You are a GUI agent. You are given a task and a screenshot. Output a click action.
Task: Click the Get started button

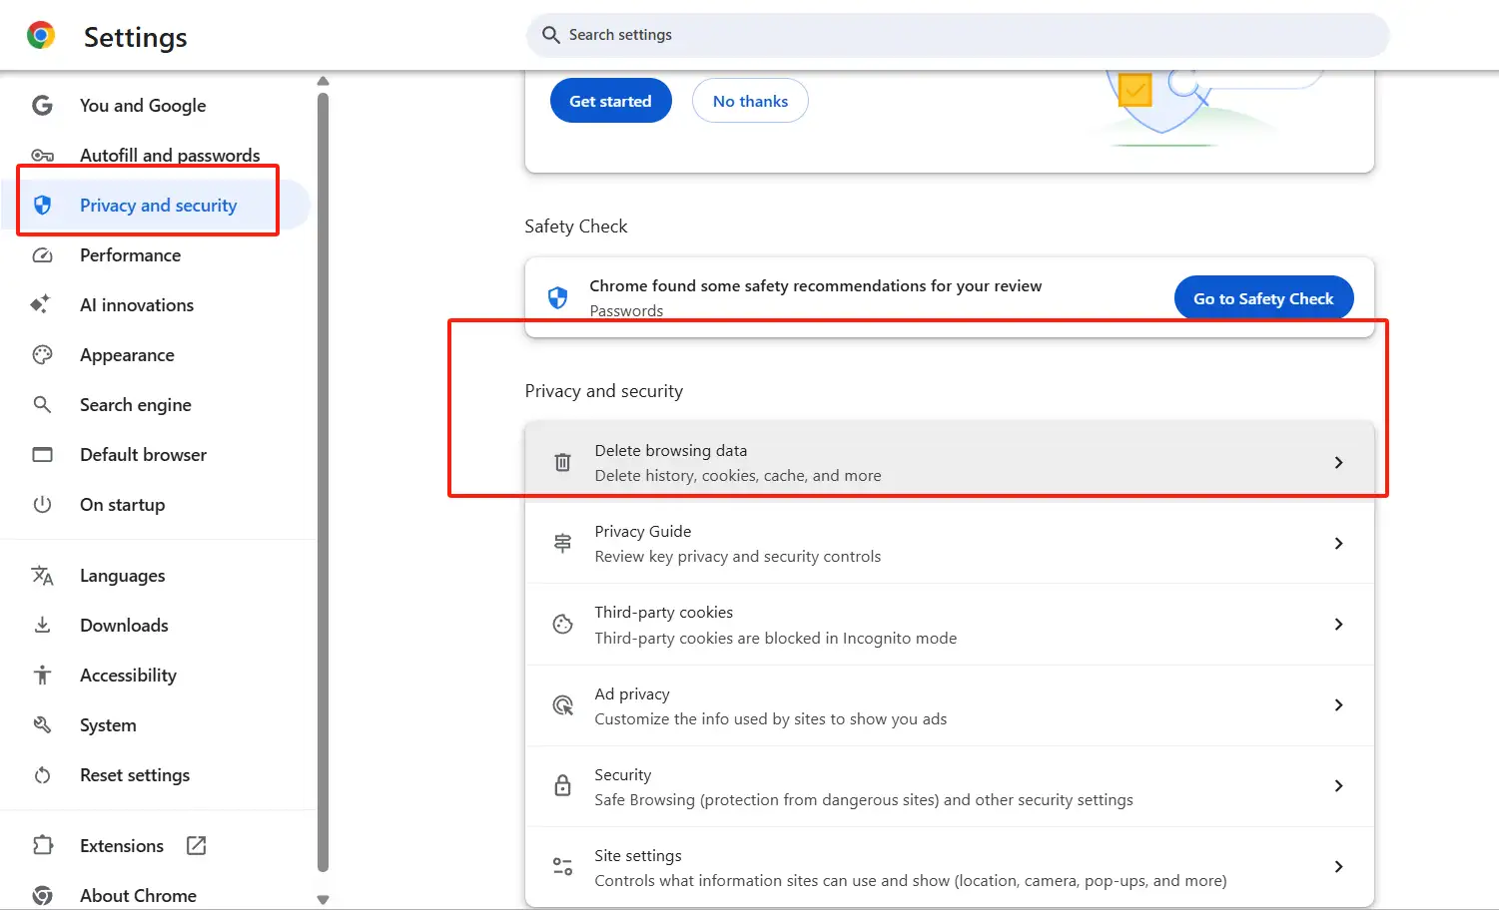coord(610,101)
